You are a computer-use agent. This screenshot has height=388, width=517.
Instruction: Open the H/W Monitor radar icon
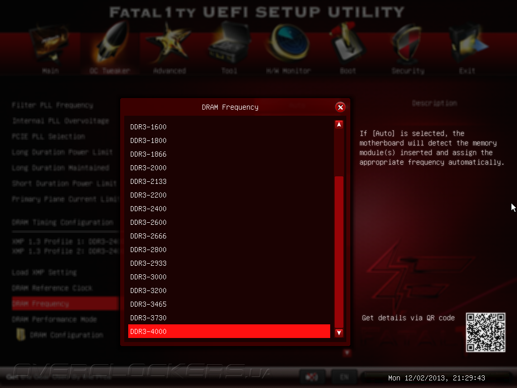[x=289, y=43]
